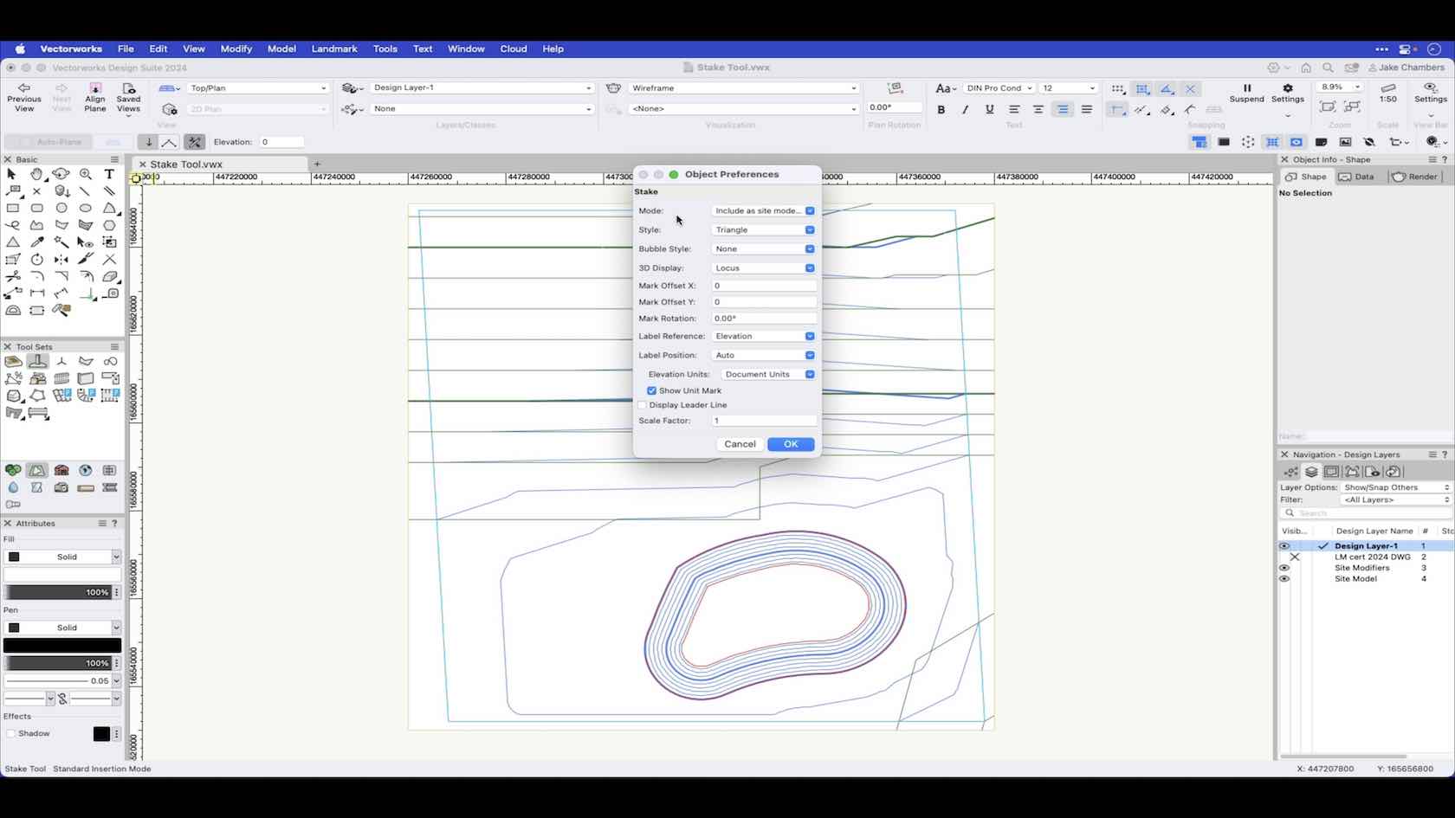Select the Zoom tool in Basic palette

[86, 174]
